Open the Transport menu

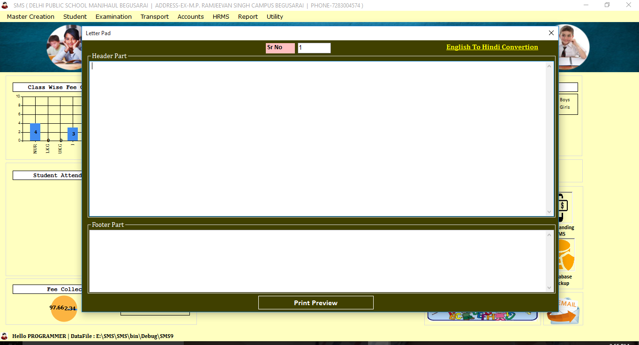point(154,16)
